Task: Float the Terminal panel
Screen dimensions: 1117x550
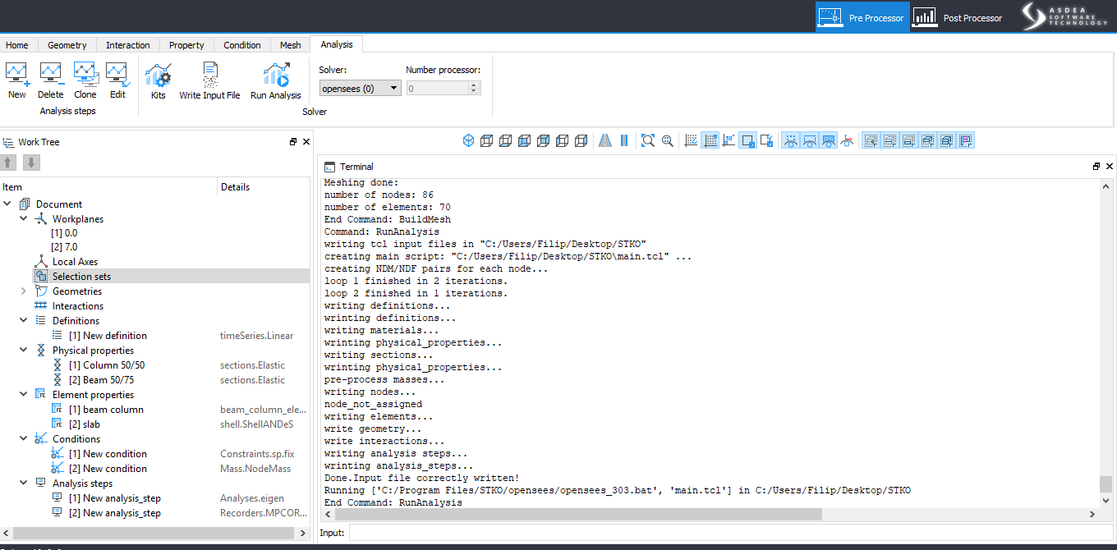Action: 1096,167
